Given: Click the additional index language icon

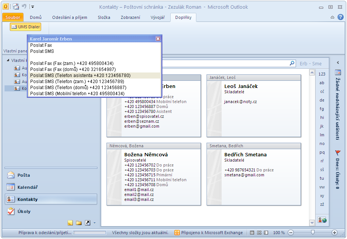Looking at the screenshot, I should tap(322, 220).
